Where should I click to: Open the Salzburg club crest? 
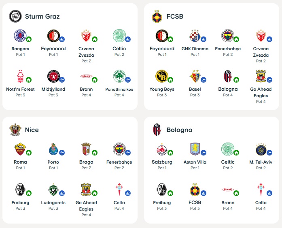161,149
